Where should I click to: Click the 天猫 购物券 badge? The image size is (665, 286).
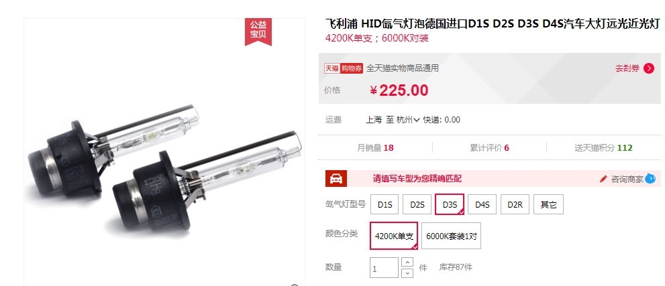coord(344,68)
